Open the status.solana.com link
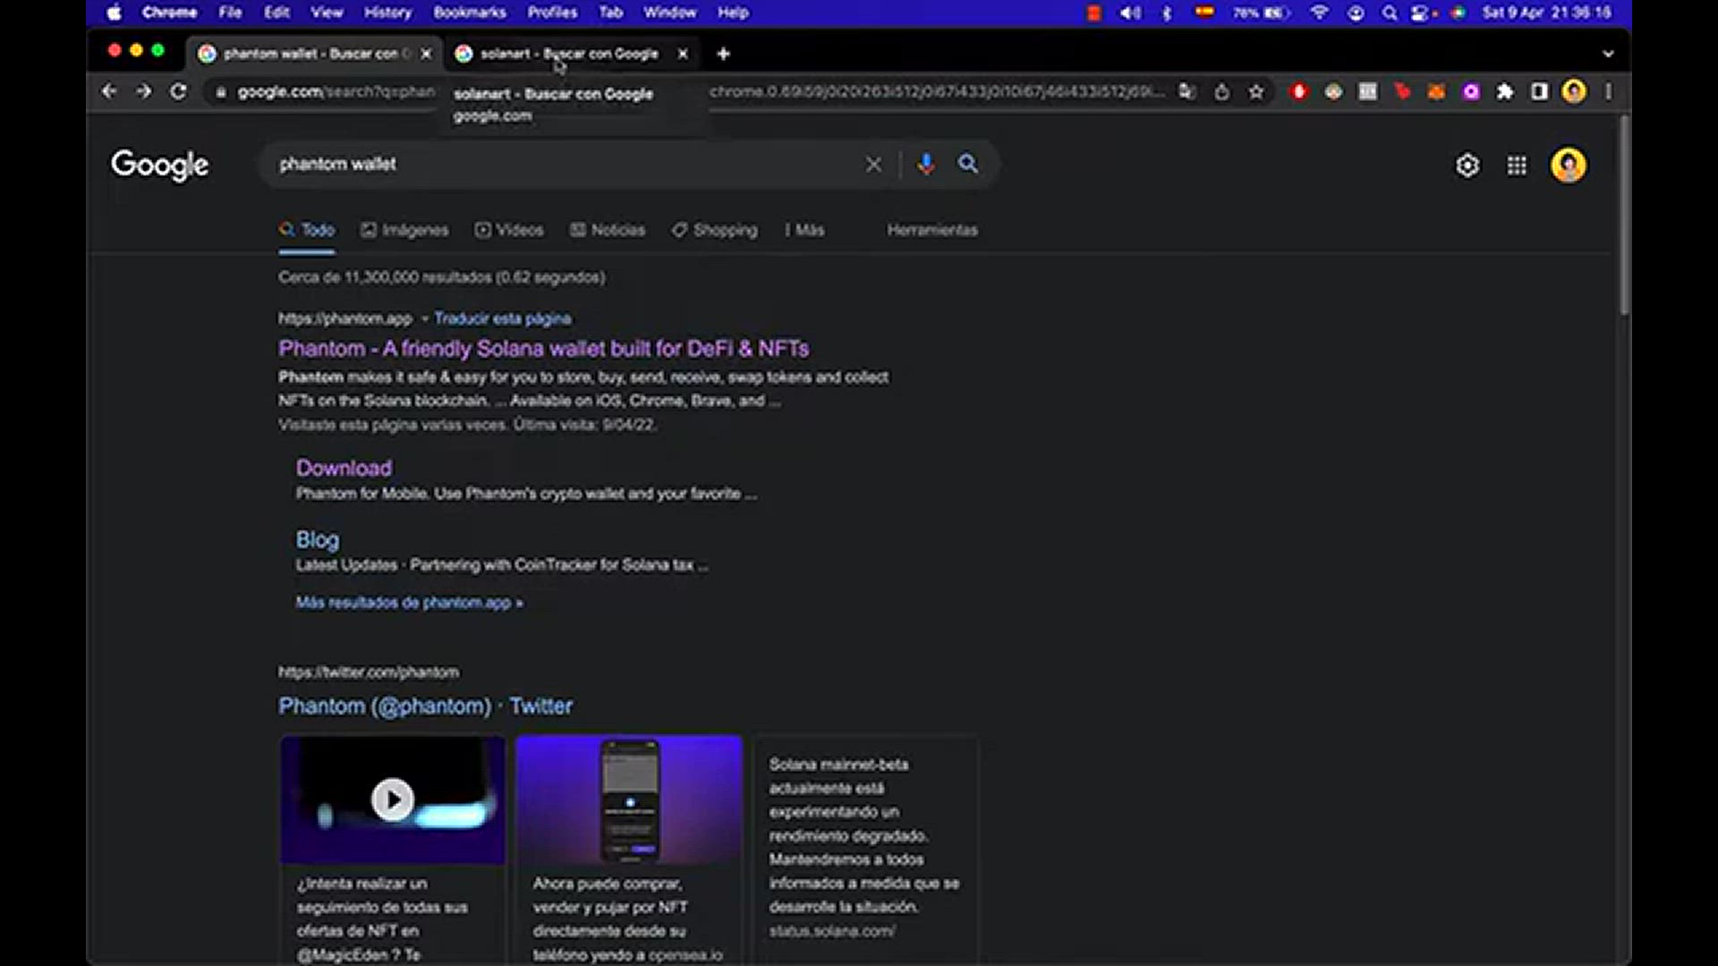Screen dimensions: 1718x966 click(x=832, y=931)
